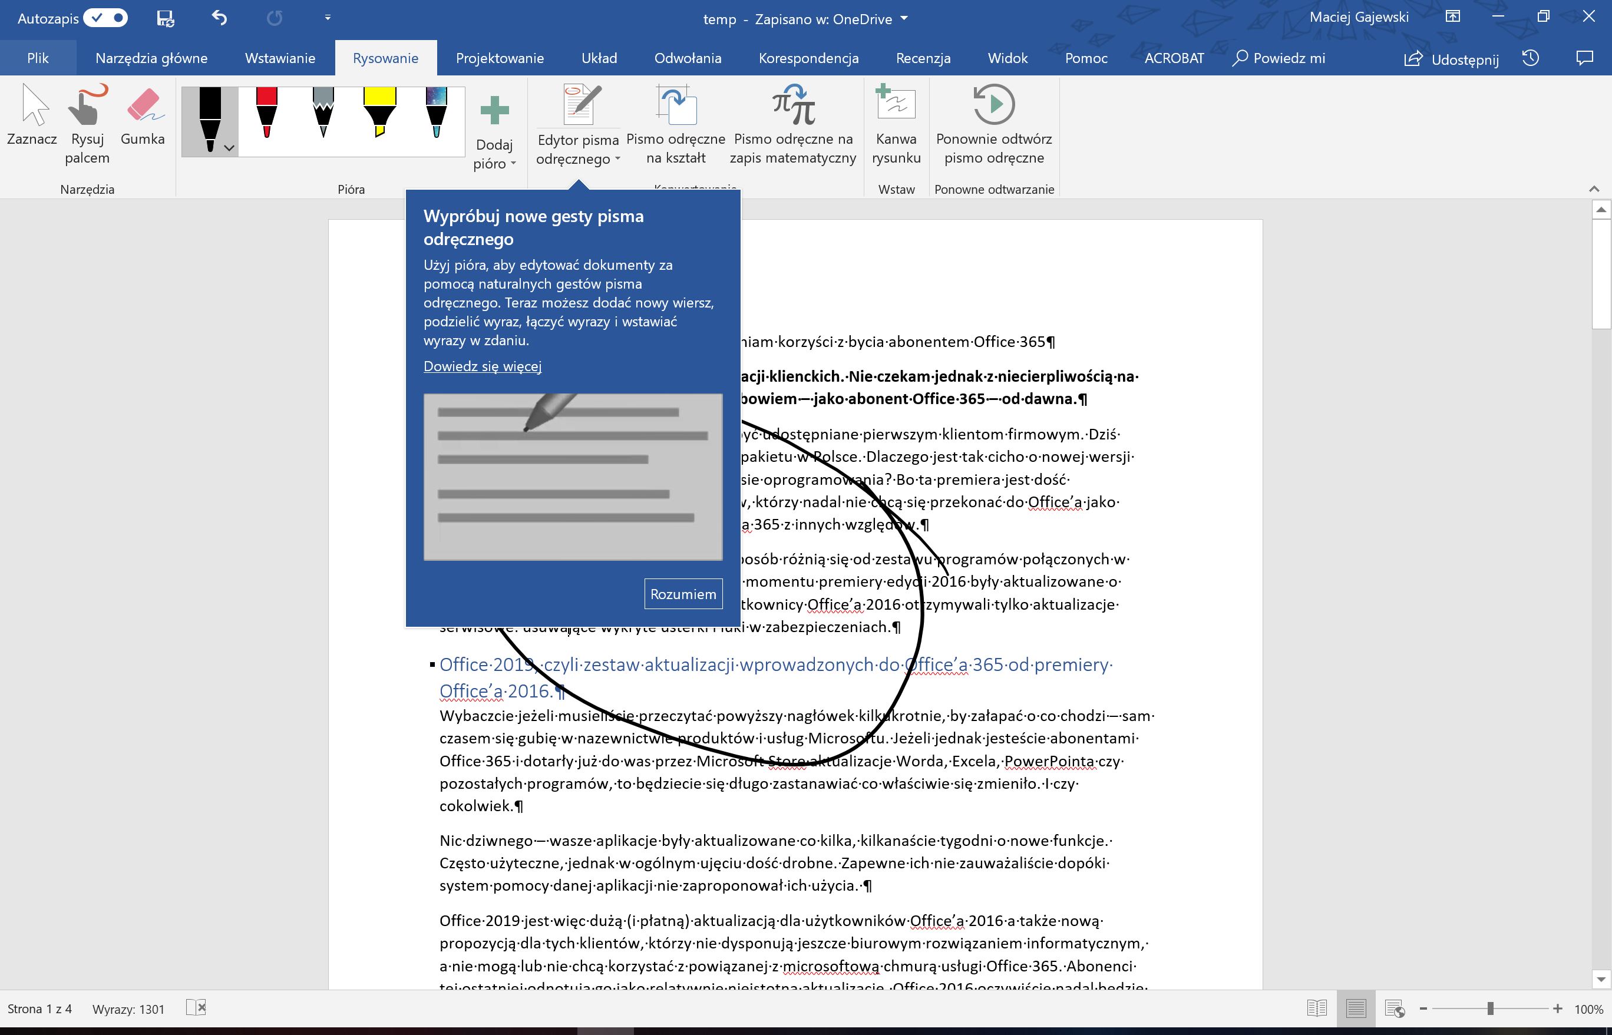Viewport: 1612px width, 1035px height.
Task: Click Pismo odręczne na kształt
Action: pos(676,124)
